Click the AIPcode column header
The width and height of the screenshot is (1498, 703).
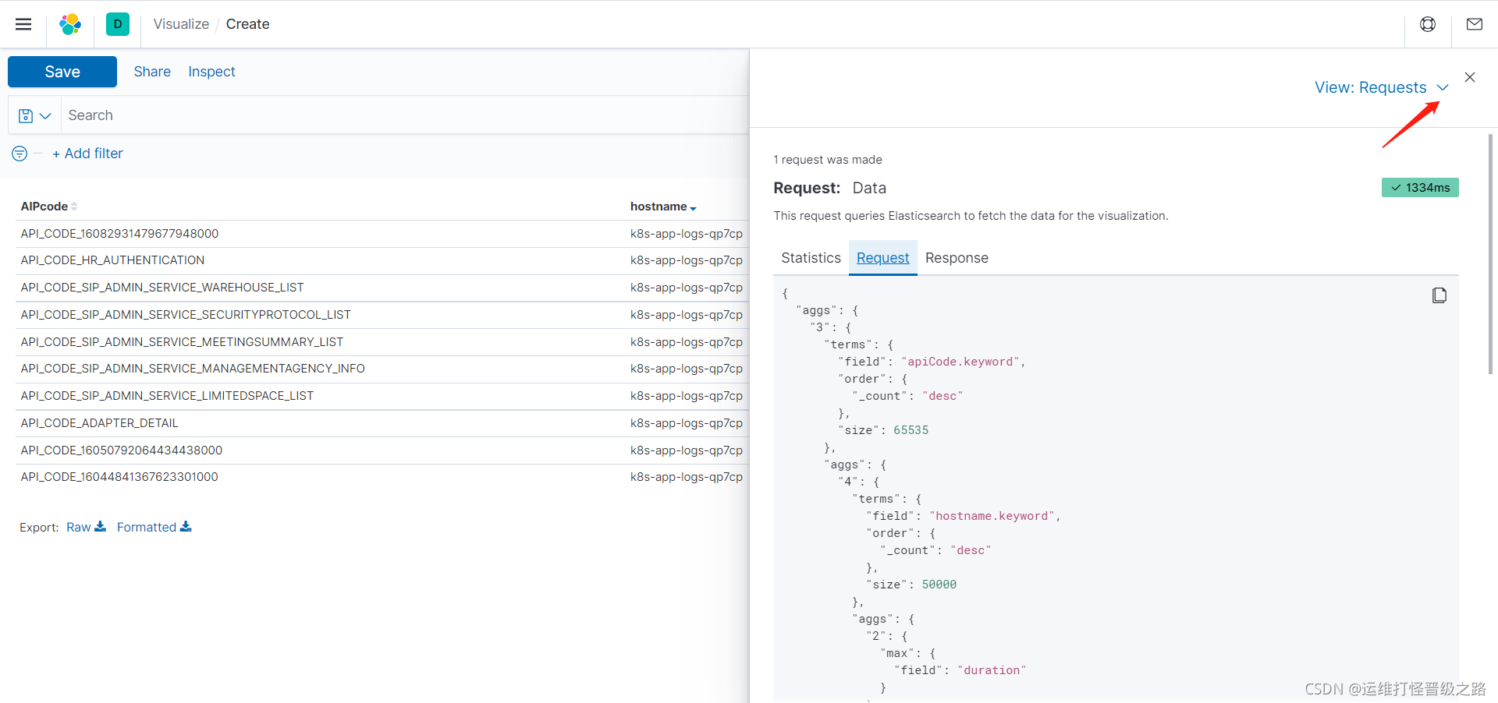tap(44, 207)
